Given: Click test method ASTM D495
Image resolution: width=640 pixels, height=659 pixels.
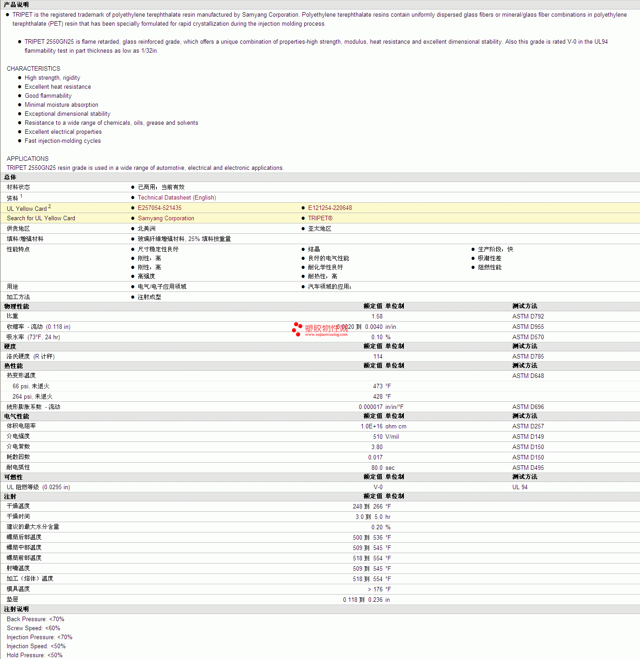Looking at the screenshot, I should [528, 468].
